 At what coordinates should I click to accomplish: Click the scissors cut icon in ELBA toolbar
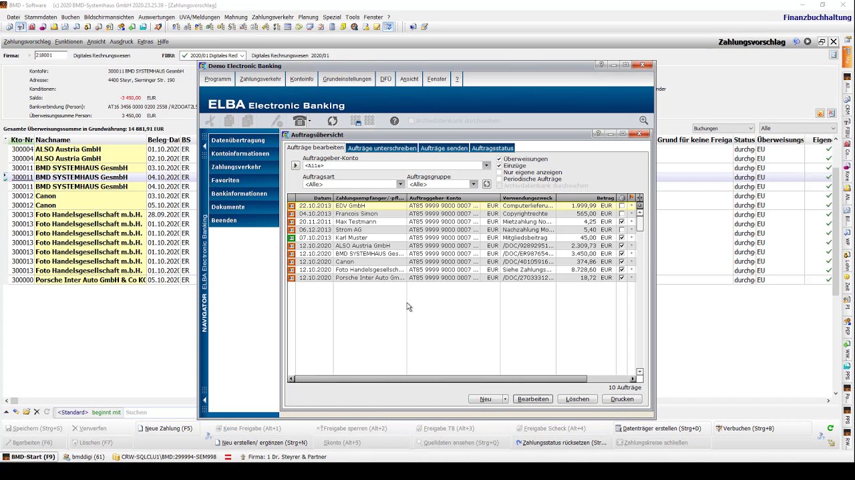point(210,121)
